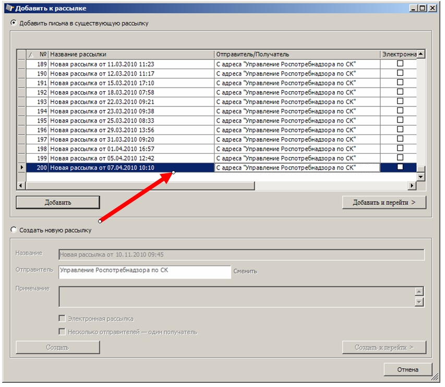This screenshot has height=387, width=445.
Task: Tick the checkbox in row 190
Action: pyautogui.click(x=400, y=73)
